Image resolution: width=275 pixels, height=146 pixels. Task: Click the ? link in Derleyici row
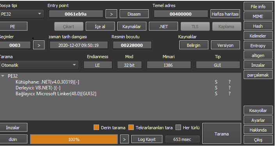pos(229,88)
